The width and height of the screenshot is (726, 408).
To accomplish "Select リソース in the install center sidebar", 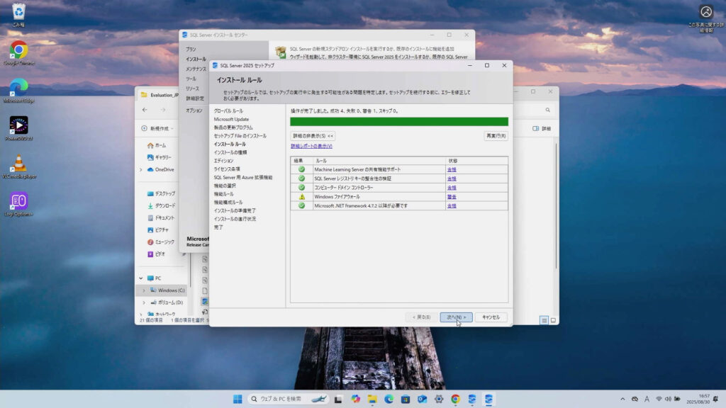I will point(192,89).
